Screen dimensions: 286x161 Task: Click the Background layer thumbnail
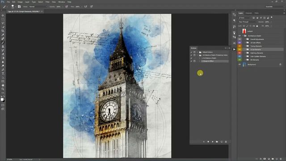point(244,64)
